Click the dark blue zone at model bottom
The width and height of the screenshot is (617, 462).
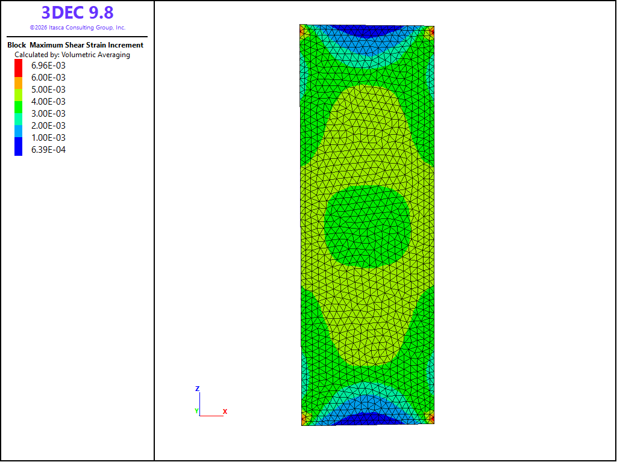pos(367,419)
